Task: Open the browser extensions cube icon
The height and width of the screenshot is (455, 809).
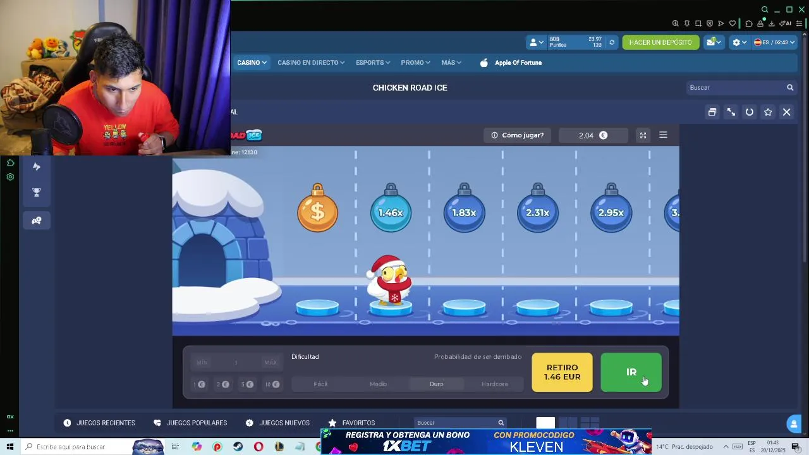Action: (749, 23)
